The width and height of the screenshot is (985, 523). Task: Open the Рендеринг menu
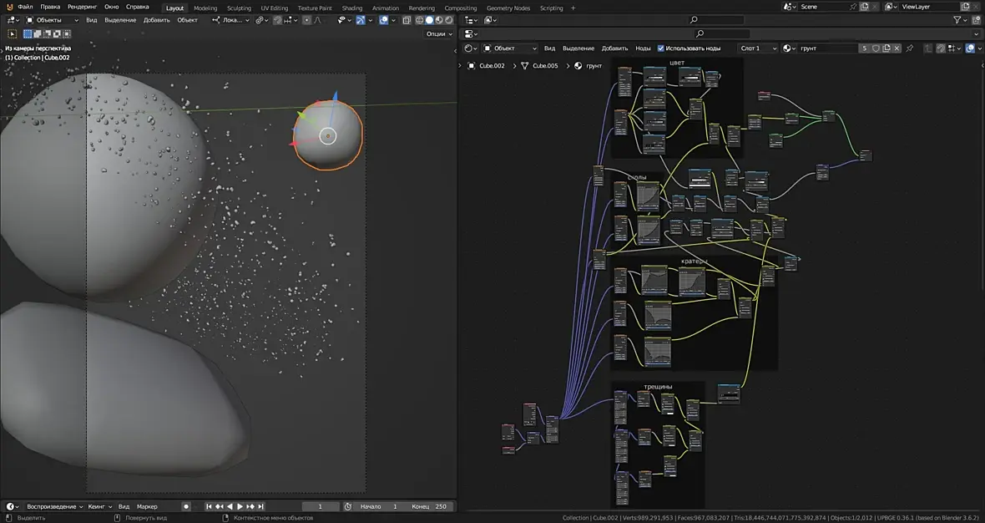(82, 7)
